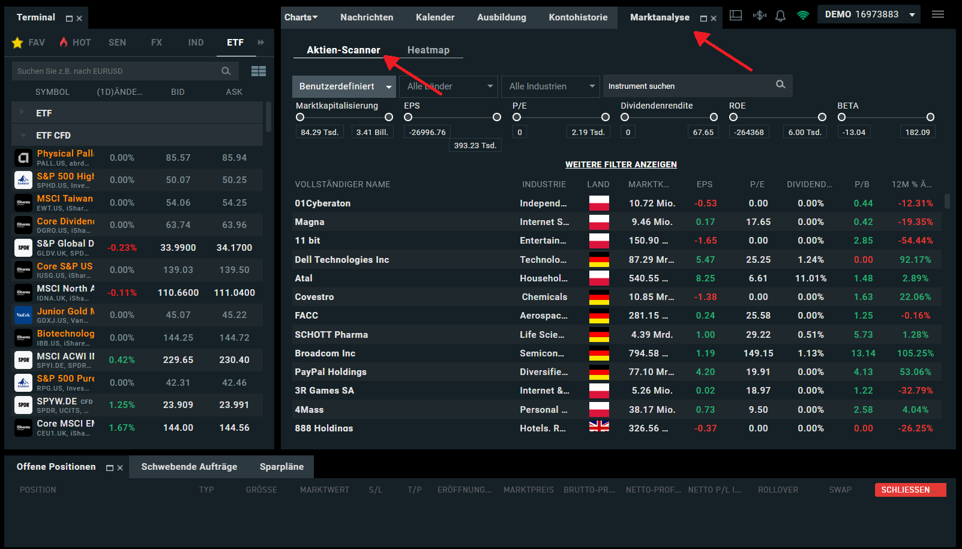The width and height of the screenshot is (962, 549).
Task: Open the hamburger menu
Action: [x=937, y=14]
